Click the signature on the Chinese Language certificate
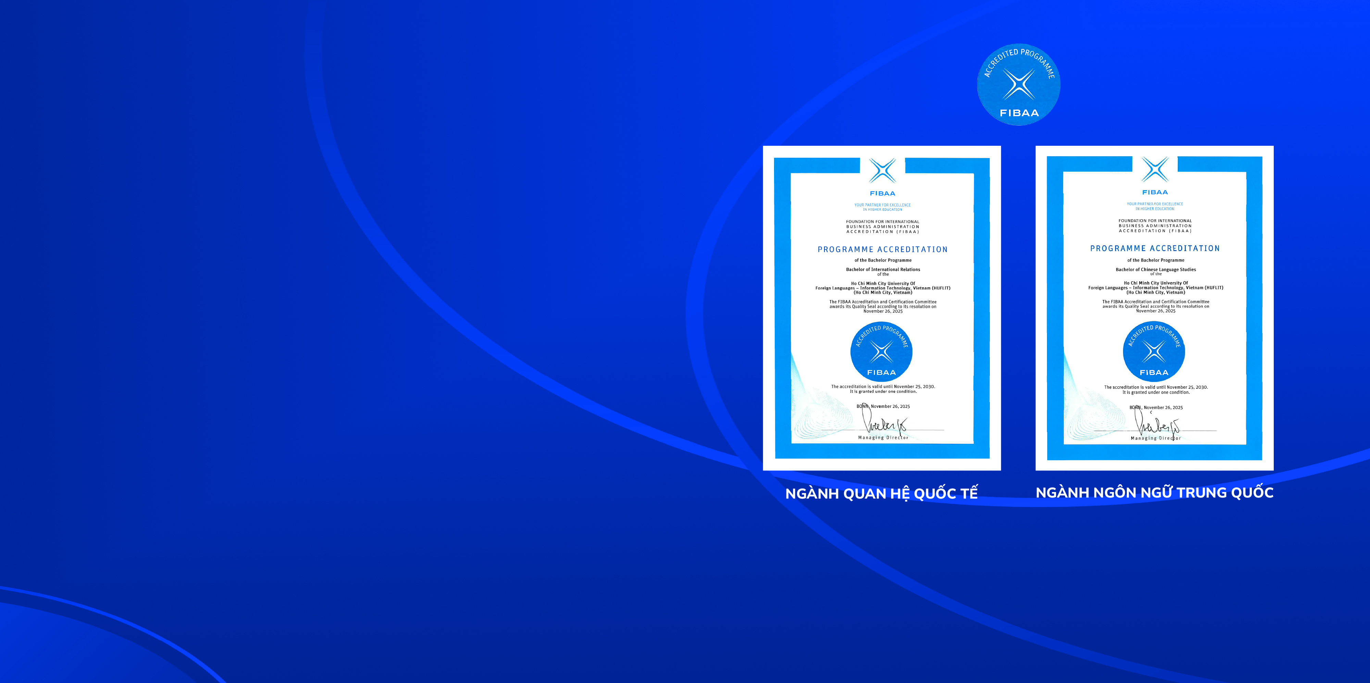1370x683 pixels. coord(1157,423)
